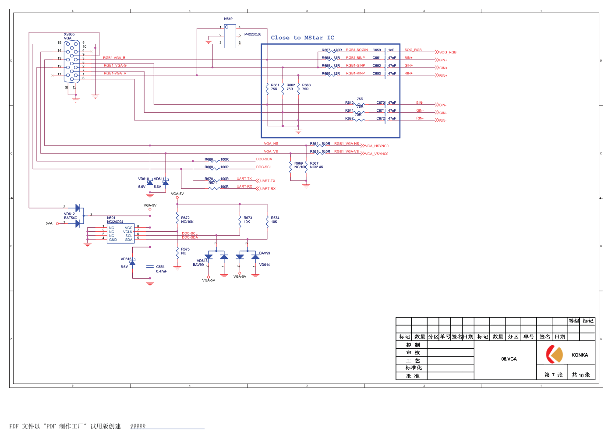Select the 06.VGA sheet title
The height and width of the screenshot is (435, 615).
point(509,359)
